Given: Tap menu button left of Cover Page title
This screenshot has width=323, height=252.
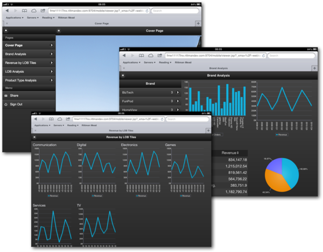Looking at the screenshot, I should point(59,31).
